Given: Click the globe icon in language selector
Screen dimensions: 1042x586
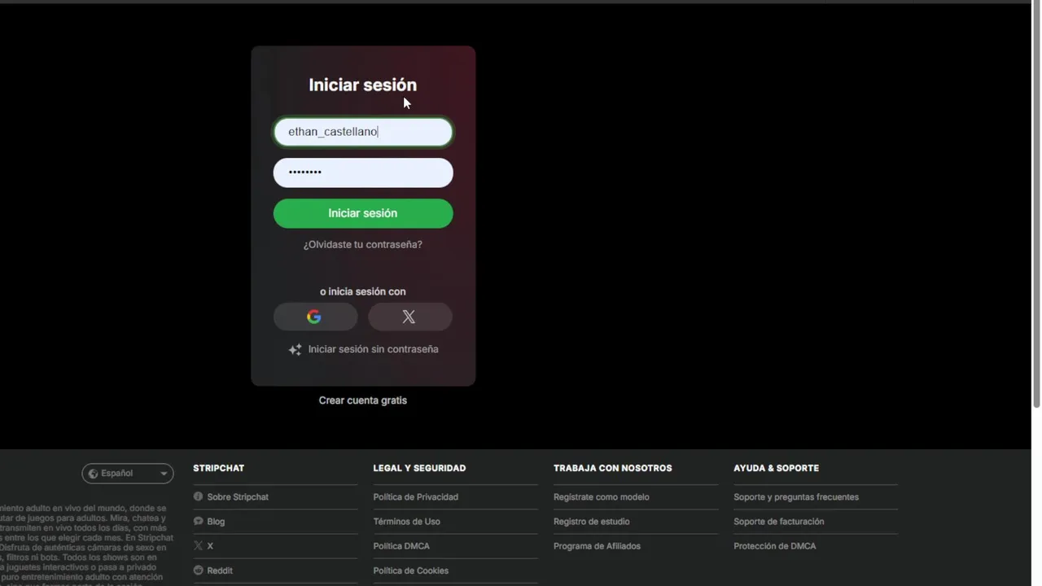Looking at the screenshot, I should pos(94,474).
